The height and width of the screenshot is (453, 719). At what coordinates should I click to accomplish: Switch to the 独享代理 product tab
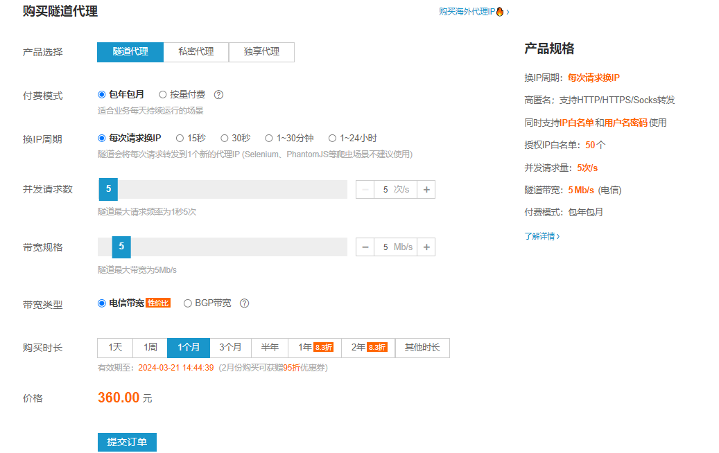click(261, 52)
